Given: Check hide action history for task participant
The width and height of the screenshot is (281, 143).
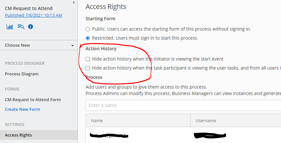Looking at the screenshot, I should [x=88, y=68].
